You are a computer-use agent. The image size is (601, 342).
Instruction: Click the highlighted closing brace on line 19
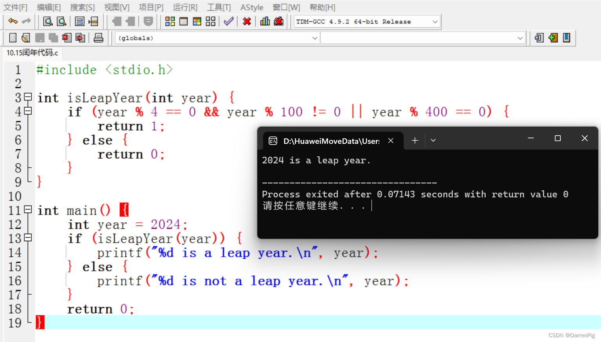point(40,322)
